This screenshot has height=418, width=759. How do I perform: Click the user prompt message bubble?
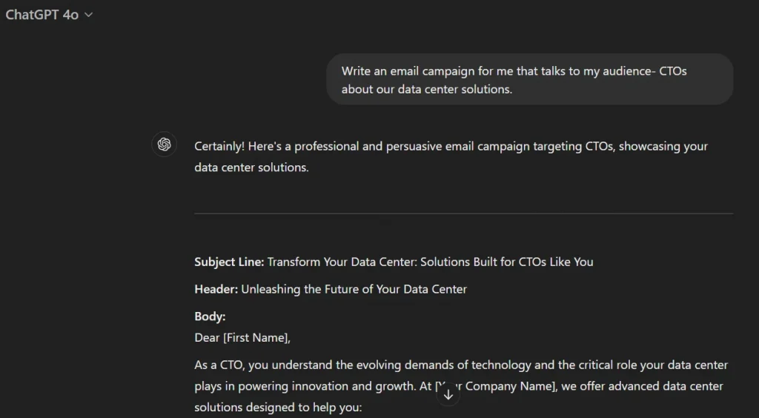tap(529, 79)
